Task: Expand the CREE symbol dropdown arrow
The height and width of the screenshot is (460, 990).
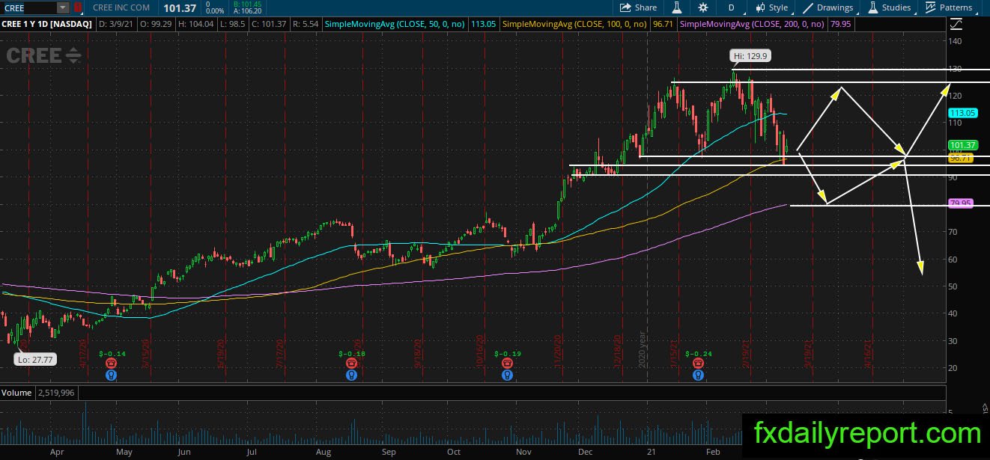Action: [x=62, y=7]
